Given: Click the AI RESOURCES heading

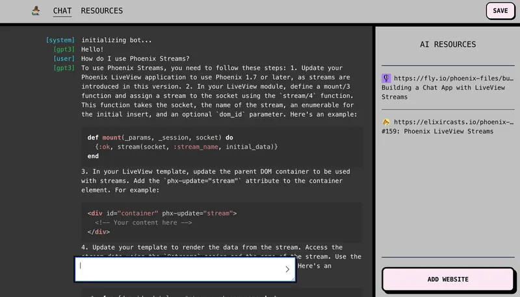Looking at the screenshot, I should point(448,44).
